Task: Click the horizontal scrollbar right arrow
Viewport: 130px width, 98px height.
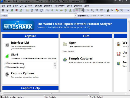Action: (126, 94)
